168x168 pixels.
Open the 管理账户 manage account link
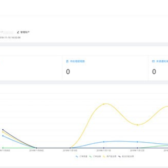coord(23,32)
